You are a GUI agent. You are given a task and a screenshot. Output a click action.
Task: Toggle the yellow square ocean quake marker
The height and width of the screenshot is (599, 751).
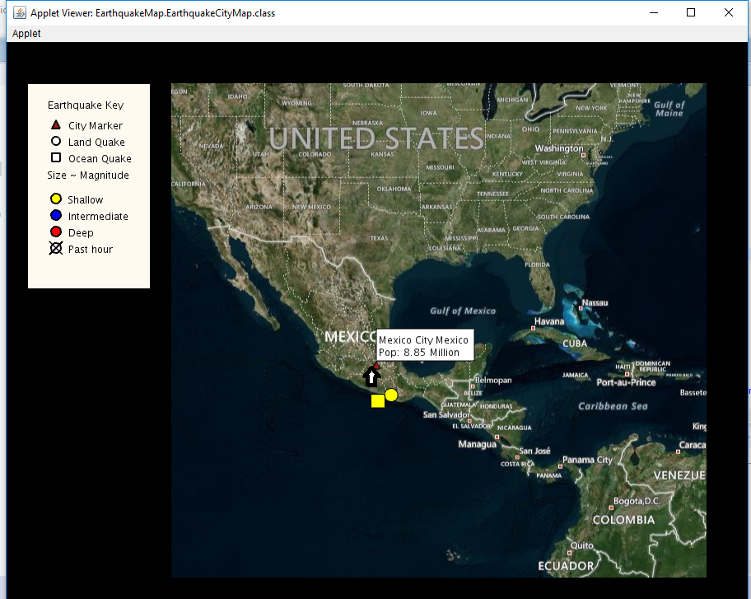coord(377,400)
